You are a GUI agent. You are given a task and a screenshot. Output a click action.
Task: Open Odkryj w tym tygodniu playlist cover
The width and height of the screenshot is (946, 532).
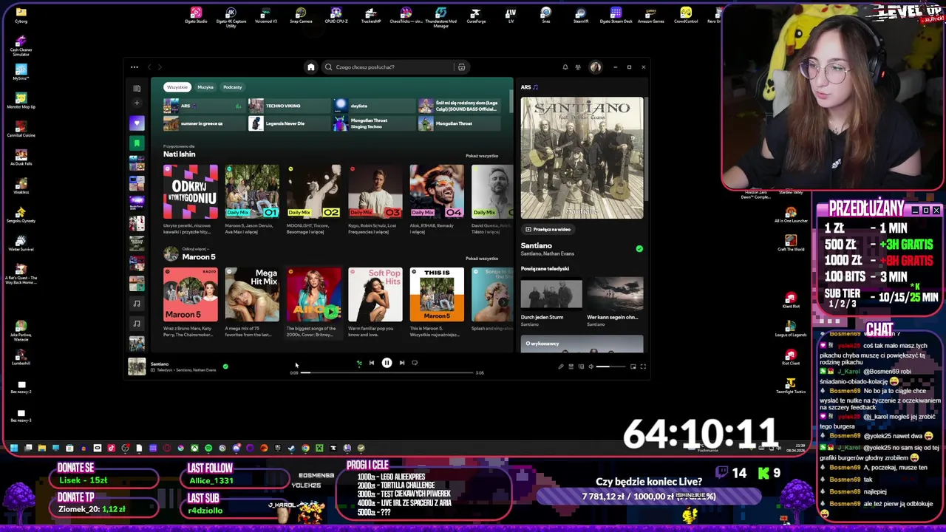[191, 191]
